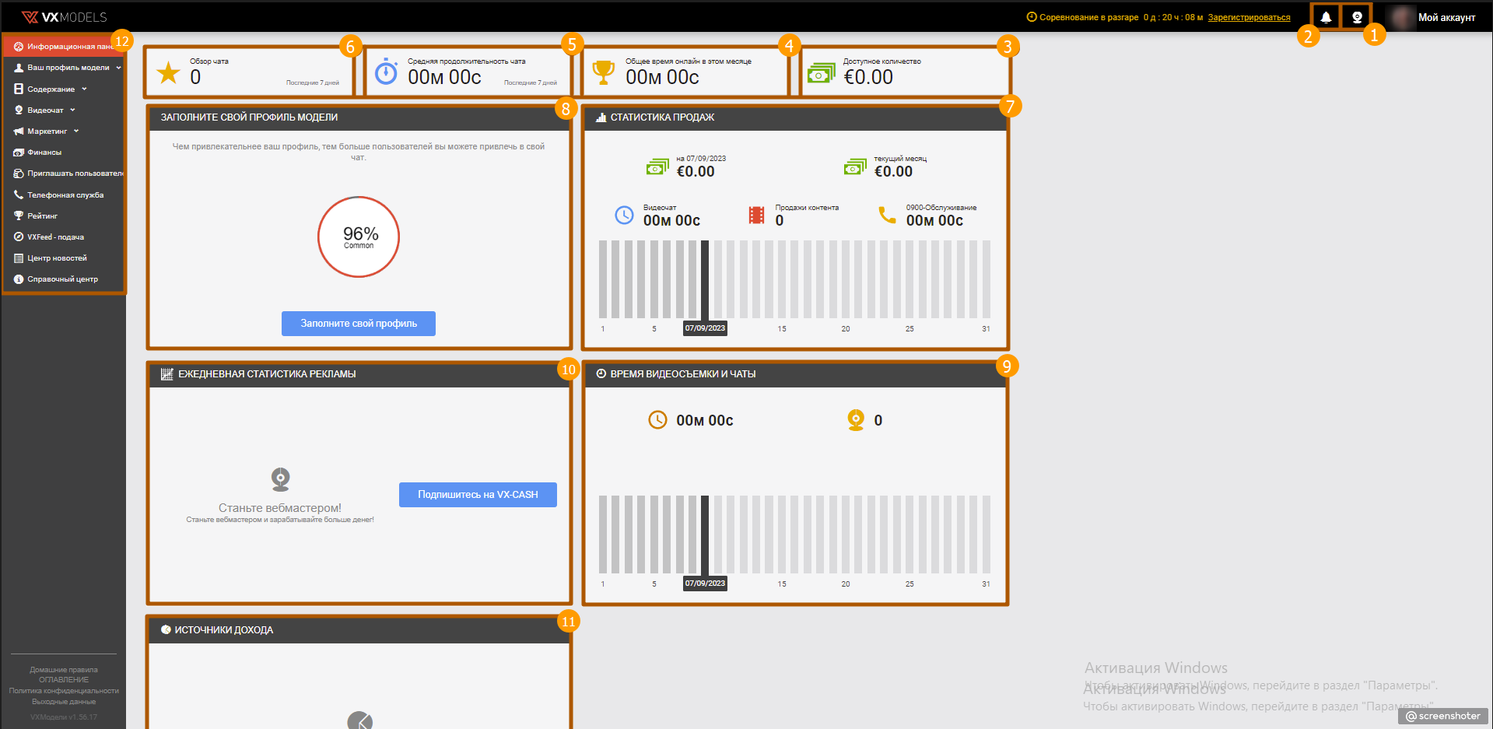Screen dimensions: 1493x729
Task: Expand the Содержание sidebar section
Action: tap(51, 89)
